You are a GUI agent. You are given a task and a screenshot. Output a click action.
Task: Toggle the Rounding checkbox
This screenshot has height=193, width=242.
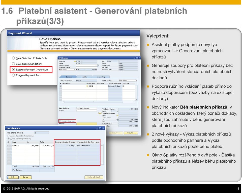tap(103, 117)
